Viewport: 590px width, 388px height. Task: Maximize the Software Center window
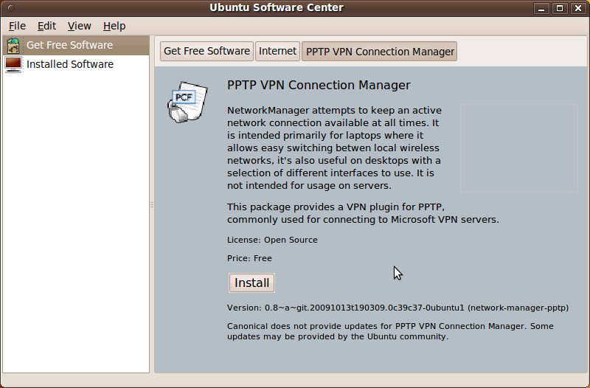560,8
